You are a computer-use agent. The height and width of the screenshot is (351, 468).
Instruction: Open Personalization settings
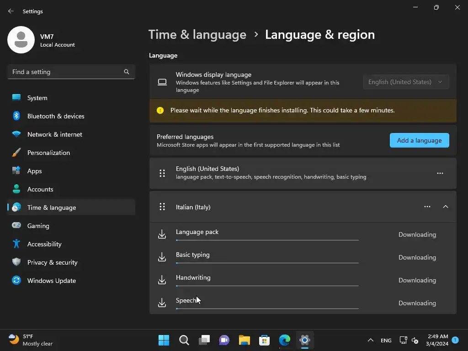click(x=71, y=153)
